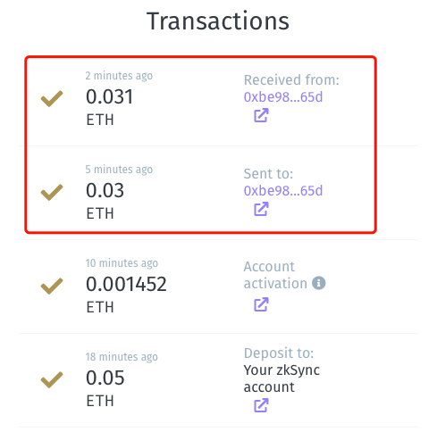437x432 pixels.
Task: Open external link for 0.03 ETH sent transaction
Action: click(261, 209)
